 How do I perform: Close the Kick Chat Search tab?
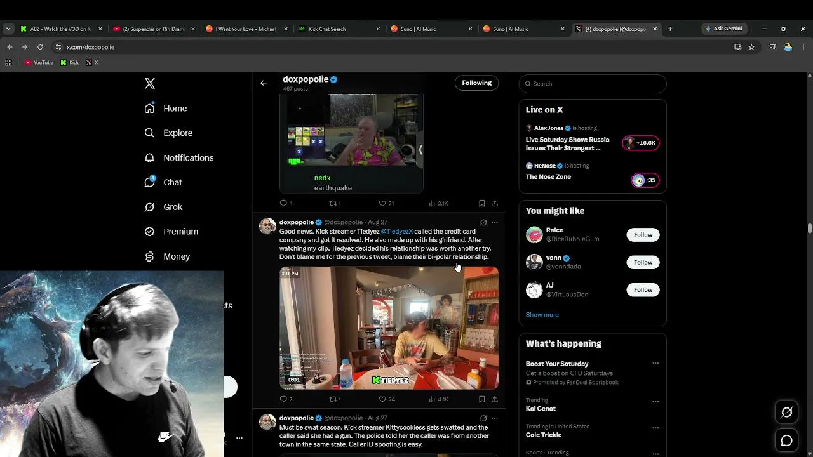(x=378, y=29)
